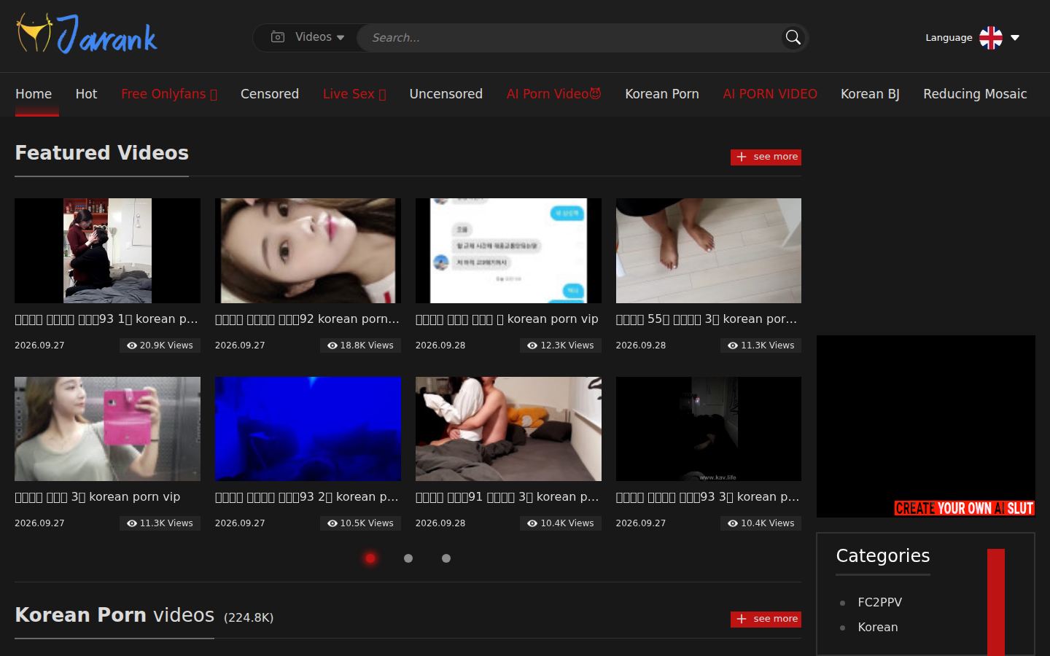Click the eye icon beside 12.3K Views
This screenshot has width=1050, height=656.
point(532,345)
